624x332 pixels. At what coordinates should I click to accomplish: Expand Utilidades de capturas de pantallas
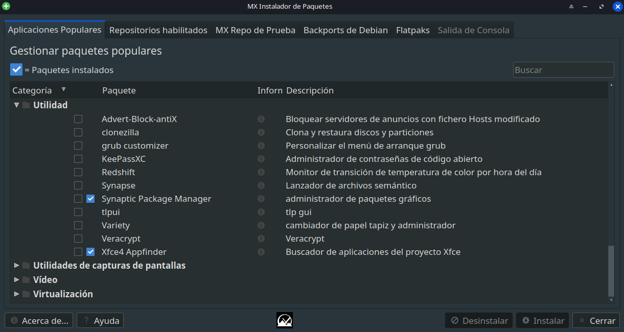tap(16, 266)
